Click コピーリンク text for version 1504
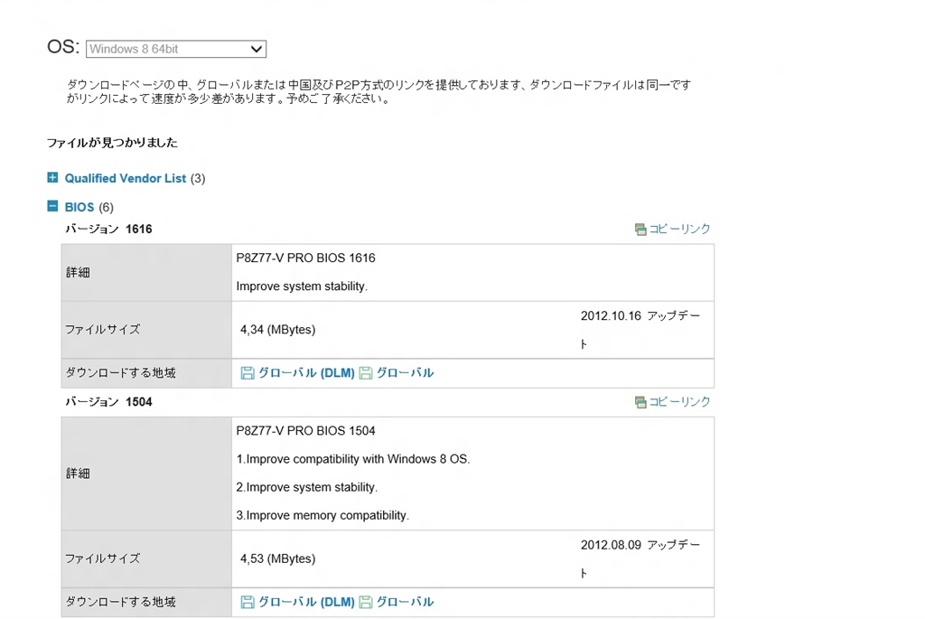The image size is (925, 619). (679, 402)
